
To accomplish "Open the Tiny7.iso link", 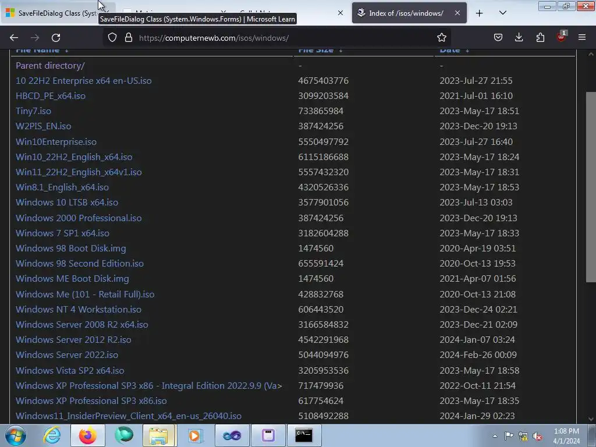I will coord(33,111).
